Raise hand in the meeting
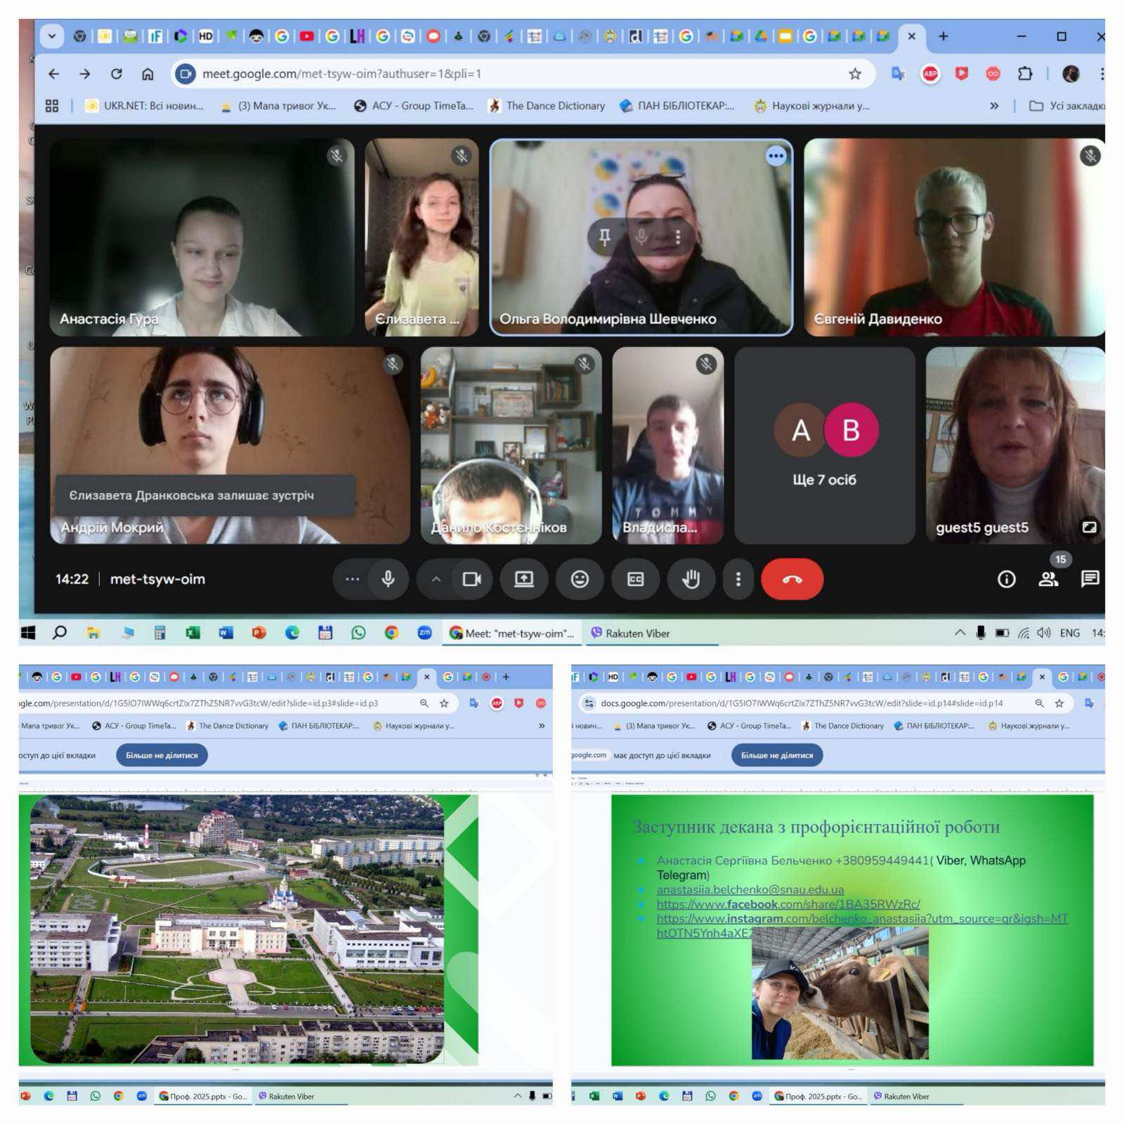 click(x=691, y=579)
